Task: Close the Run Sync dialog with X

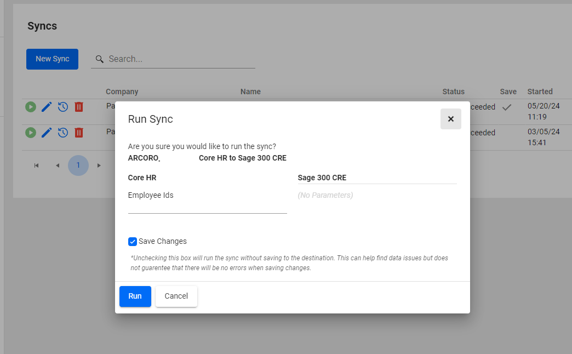Action: 451,119
